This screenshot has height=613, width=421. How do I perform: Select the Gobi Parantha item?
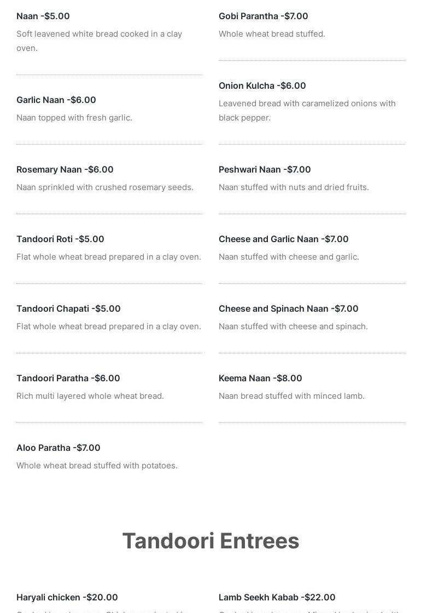(264, 16)
